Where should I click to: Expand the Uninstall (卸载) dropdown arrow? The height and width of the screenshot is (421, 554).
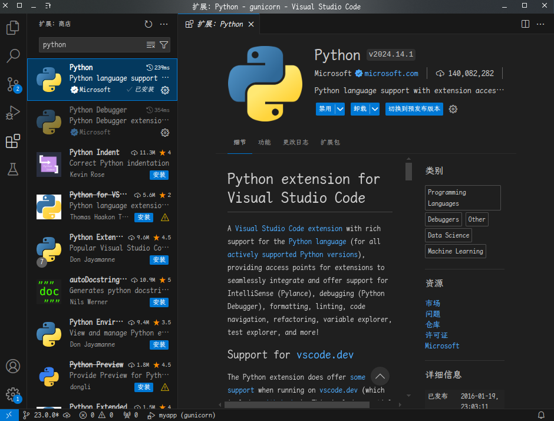click(x=374, y=109)
